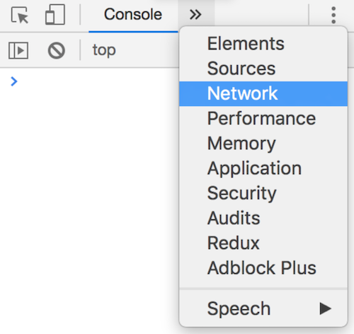Image resolution: width=354 pixels, height=334 pixels.
Task: Choose the Elements panel entry
Action: pos(263,44)
